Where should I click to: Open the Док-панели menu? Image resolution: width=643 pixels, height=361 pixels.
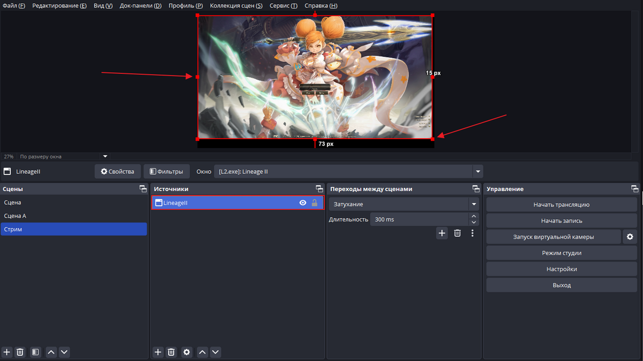[140, 6]
